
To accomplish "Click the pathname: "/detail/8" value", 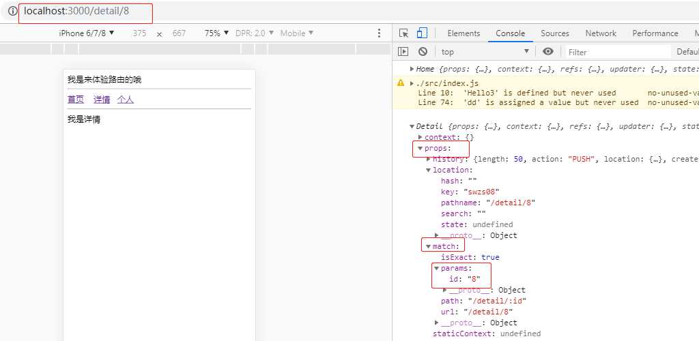I will [511, 203].
